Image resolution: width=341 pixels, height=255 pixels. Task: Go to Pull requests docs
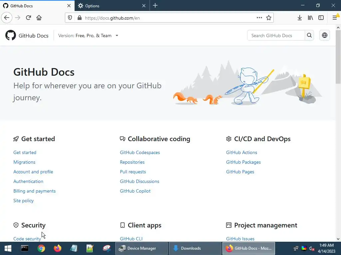(x=133, y=172)
